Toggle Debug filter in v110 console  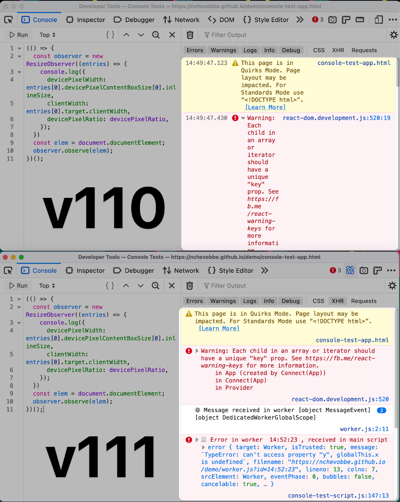pyautogui.click(x=291, y=50)
